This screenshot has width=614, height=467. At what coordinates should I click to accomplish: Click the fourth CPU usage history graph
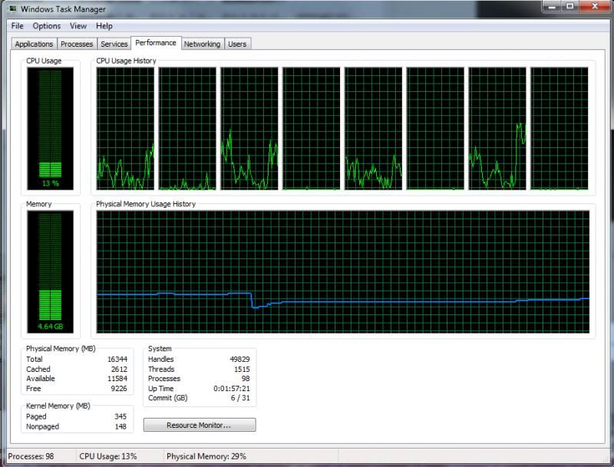coord(312,129)
